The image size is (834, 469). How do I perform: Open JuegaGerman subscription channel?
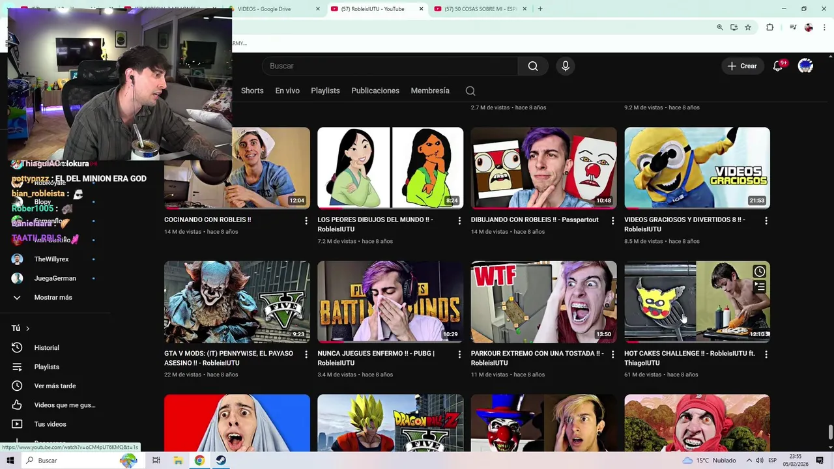(x=55, y=278)
